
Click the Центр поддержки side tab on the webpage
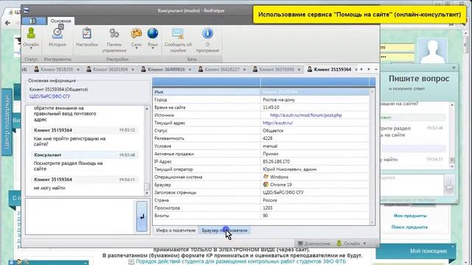(x=7, y=122)
